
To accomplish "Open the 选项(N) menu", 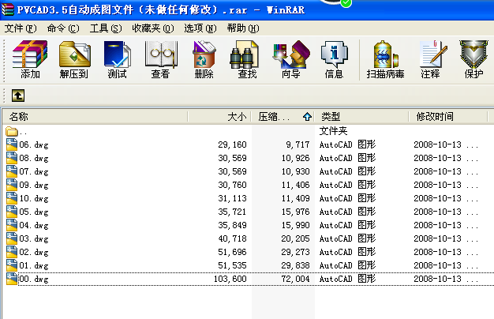I will click(200, 28).
